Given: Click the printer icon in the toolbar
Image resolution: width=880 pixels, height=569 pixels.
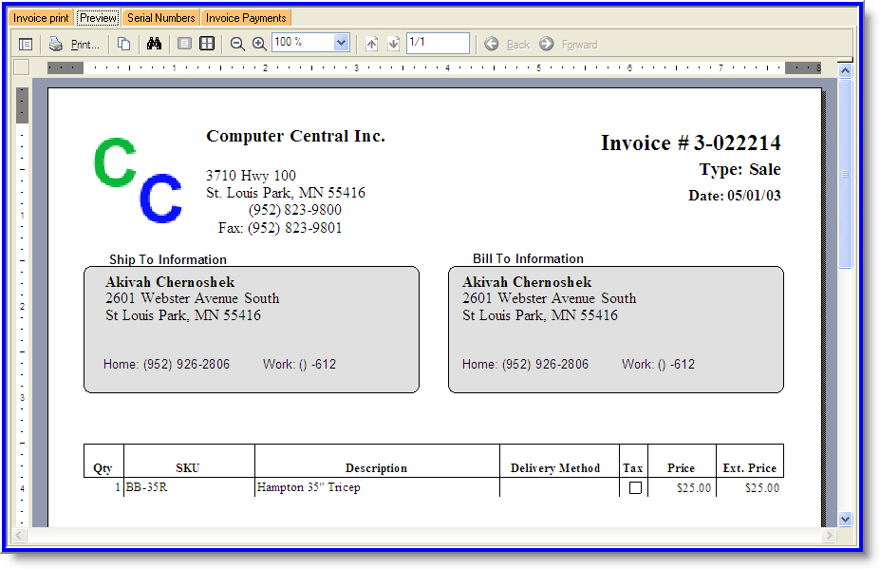Looking at the screenshot, I should coord(56,44).
